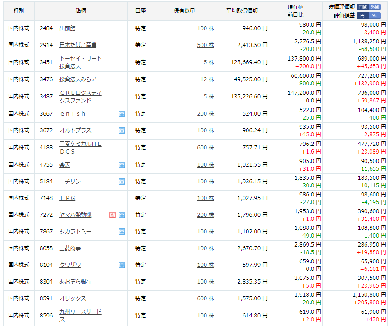
Task: Open FPG stock link
Action: tap(68, 198)
